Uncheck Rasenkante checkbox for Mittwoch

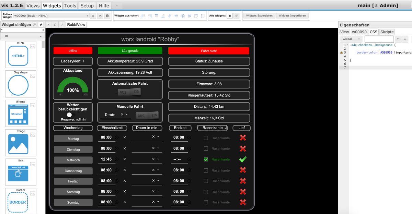pyautogui.click(x=206, y=159)
